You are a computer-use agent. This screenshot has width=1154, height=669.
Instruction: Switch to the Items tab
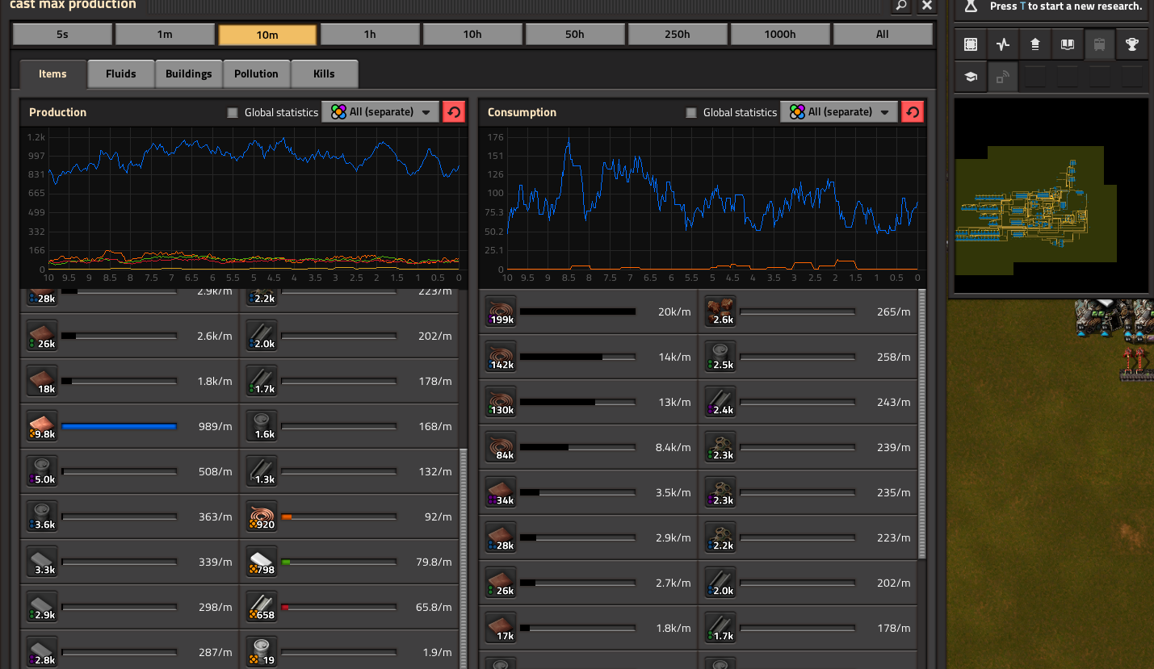[52, 73]
